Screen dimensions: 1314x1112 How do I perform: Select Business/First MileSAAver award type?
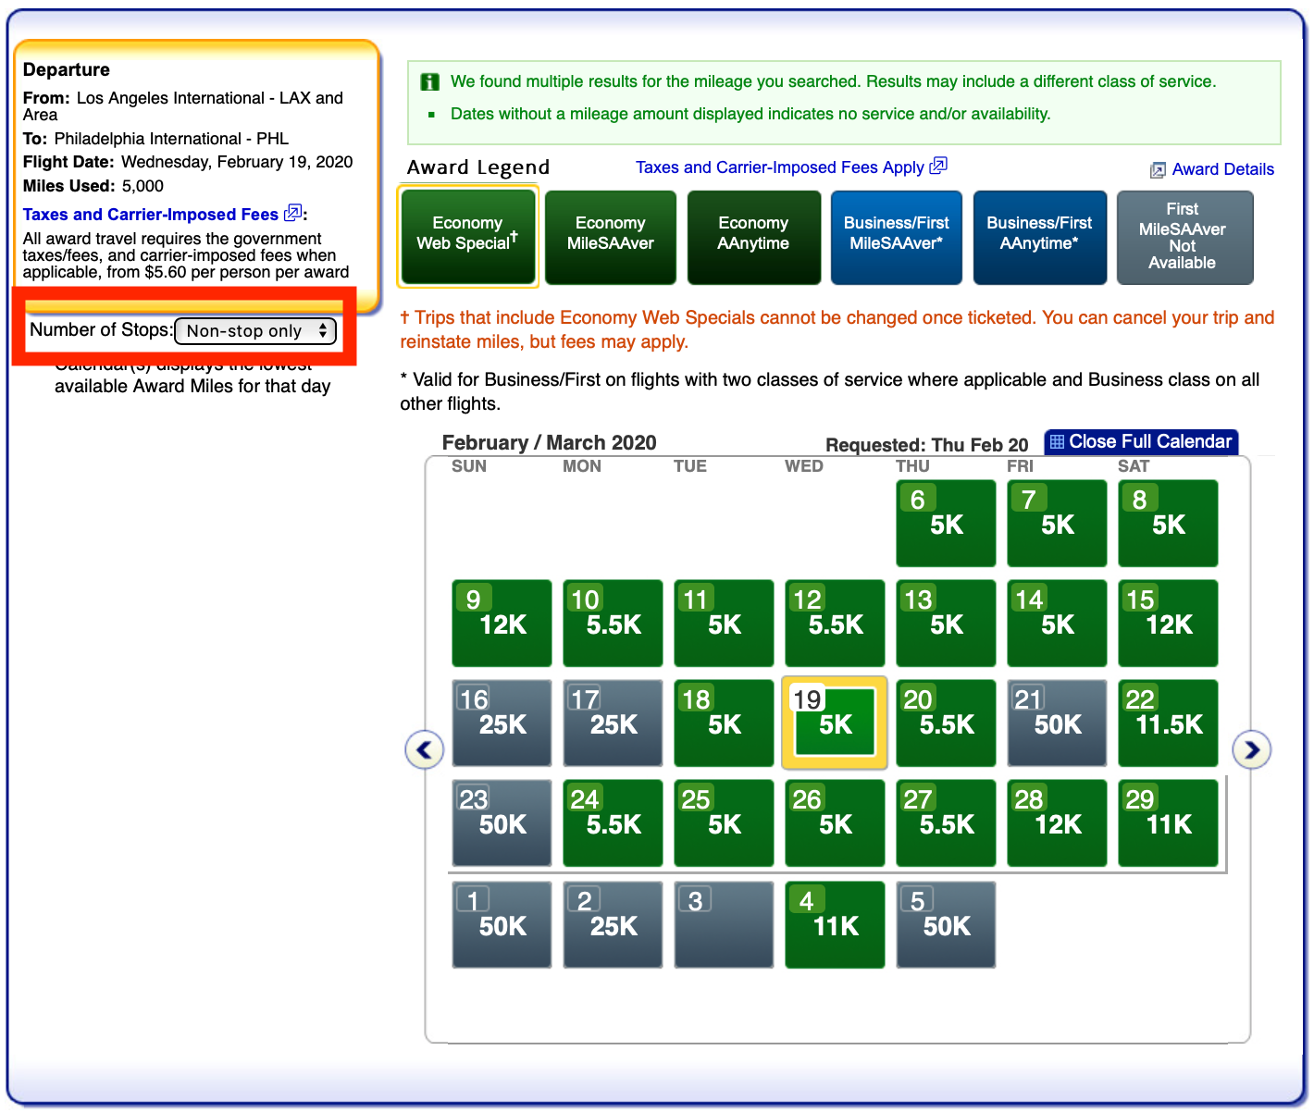[896, 237]
